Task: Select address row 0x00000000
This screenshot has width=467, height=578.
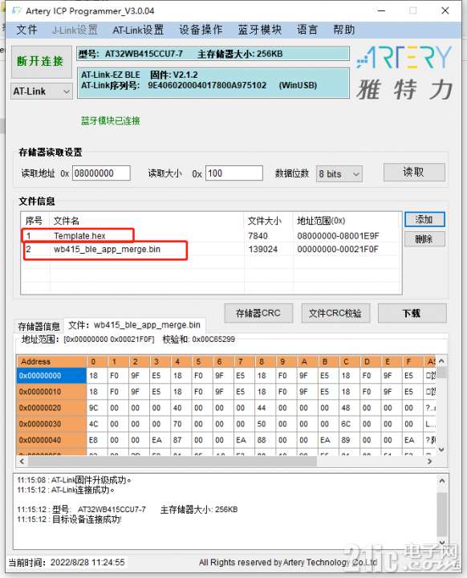Action: click(51, 376)
